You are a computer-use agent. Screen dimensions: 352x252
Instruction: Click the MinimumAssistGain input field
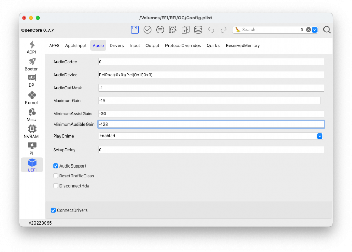[x=211, y=114]
